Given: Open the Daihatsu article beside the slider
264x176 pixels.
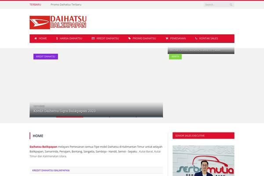Looking at the screenshot, I should click(195, 50).
